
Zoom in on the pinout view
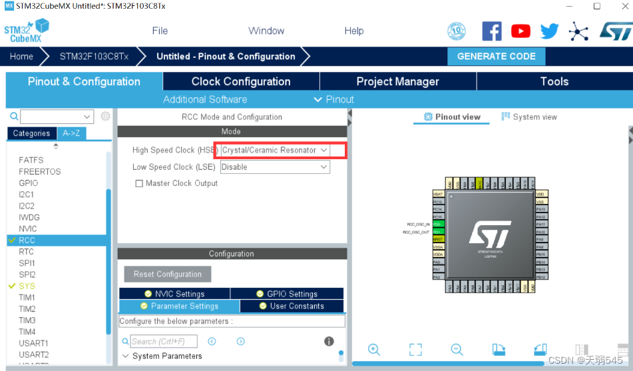click(374, 350)
